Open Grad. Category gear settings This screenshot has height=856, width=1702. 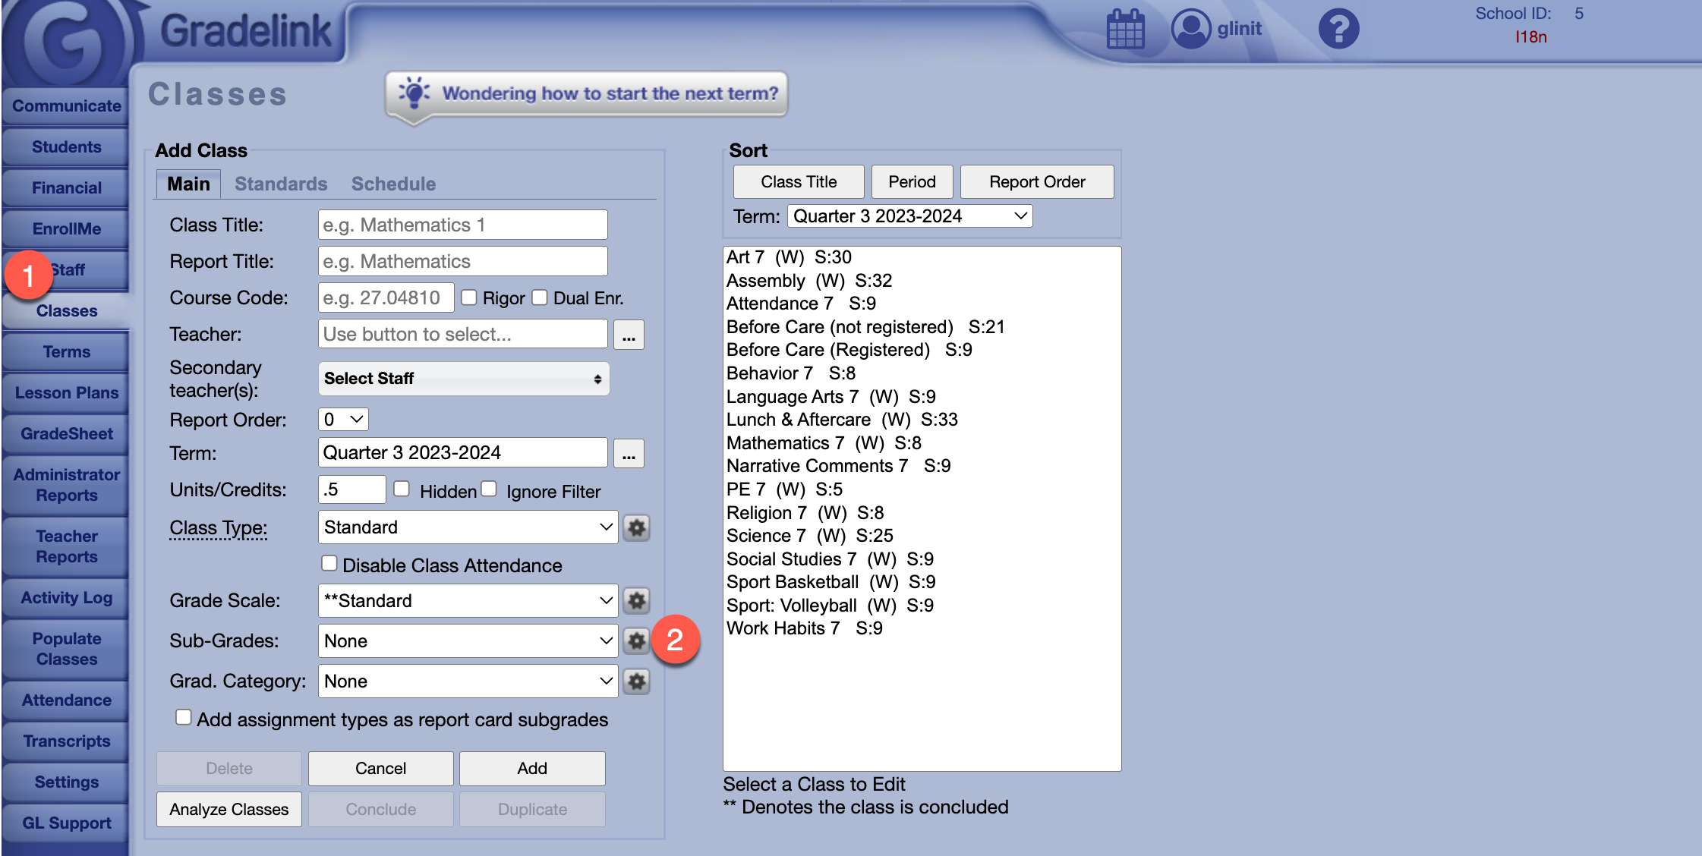click(x=636, y=681)
